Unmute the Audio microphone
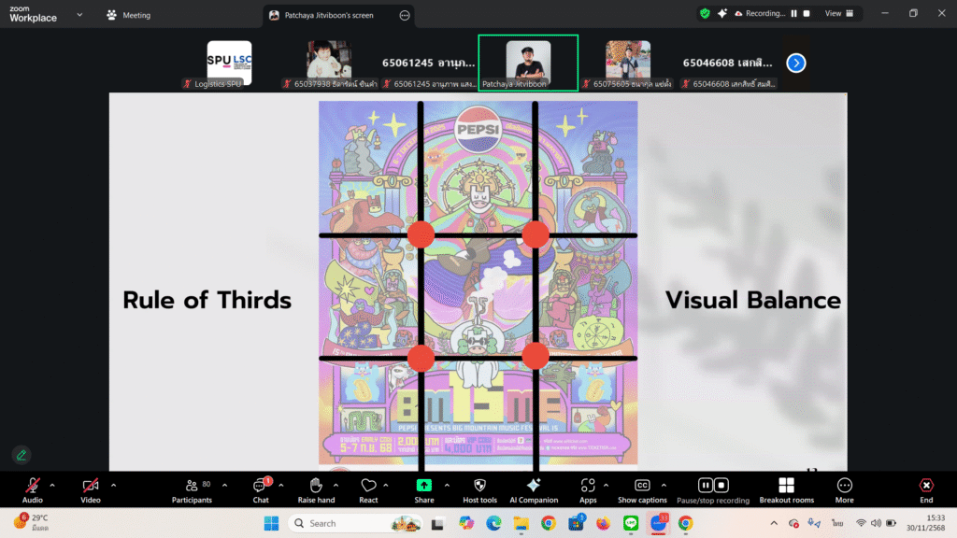 point(33,486)
